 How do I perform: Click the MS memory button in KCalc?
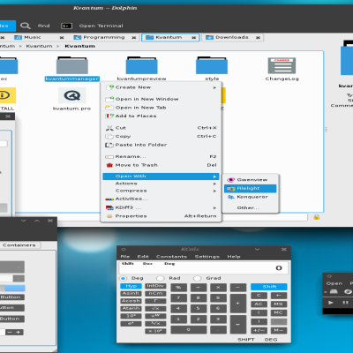278,304
